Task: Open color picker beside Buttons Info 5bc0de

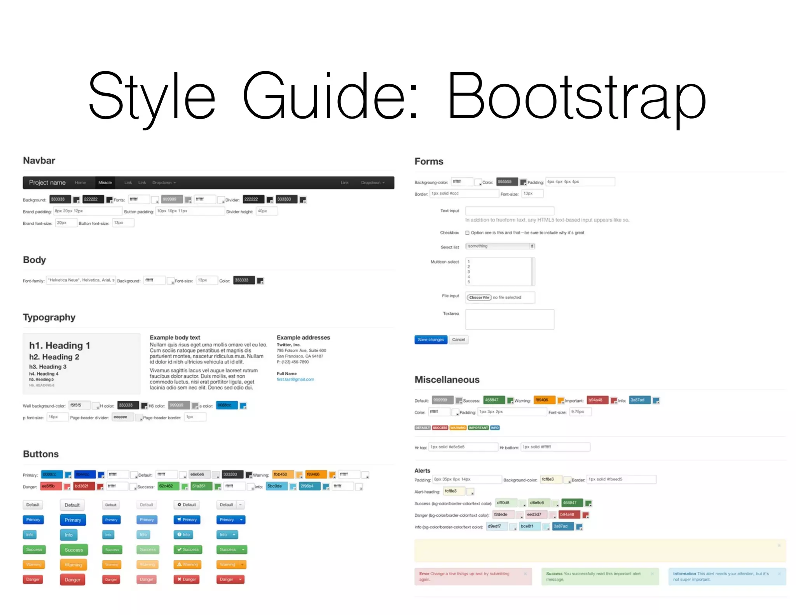Action: tap(293, 487)
